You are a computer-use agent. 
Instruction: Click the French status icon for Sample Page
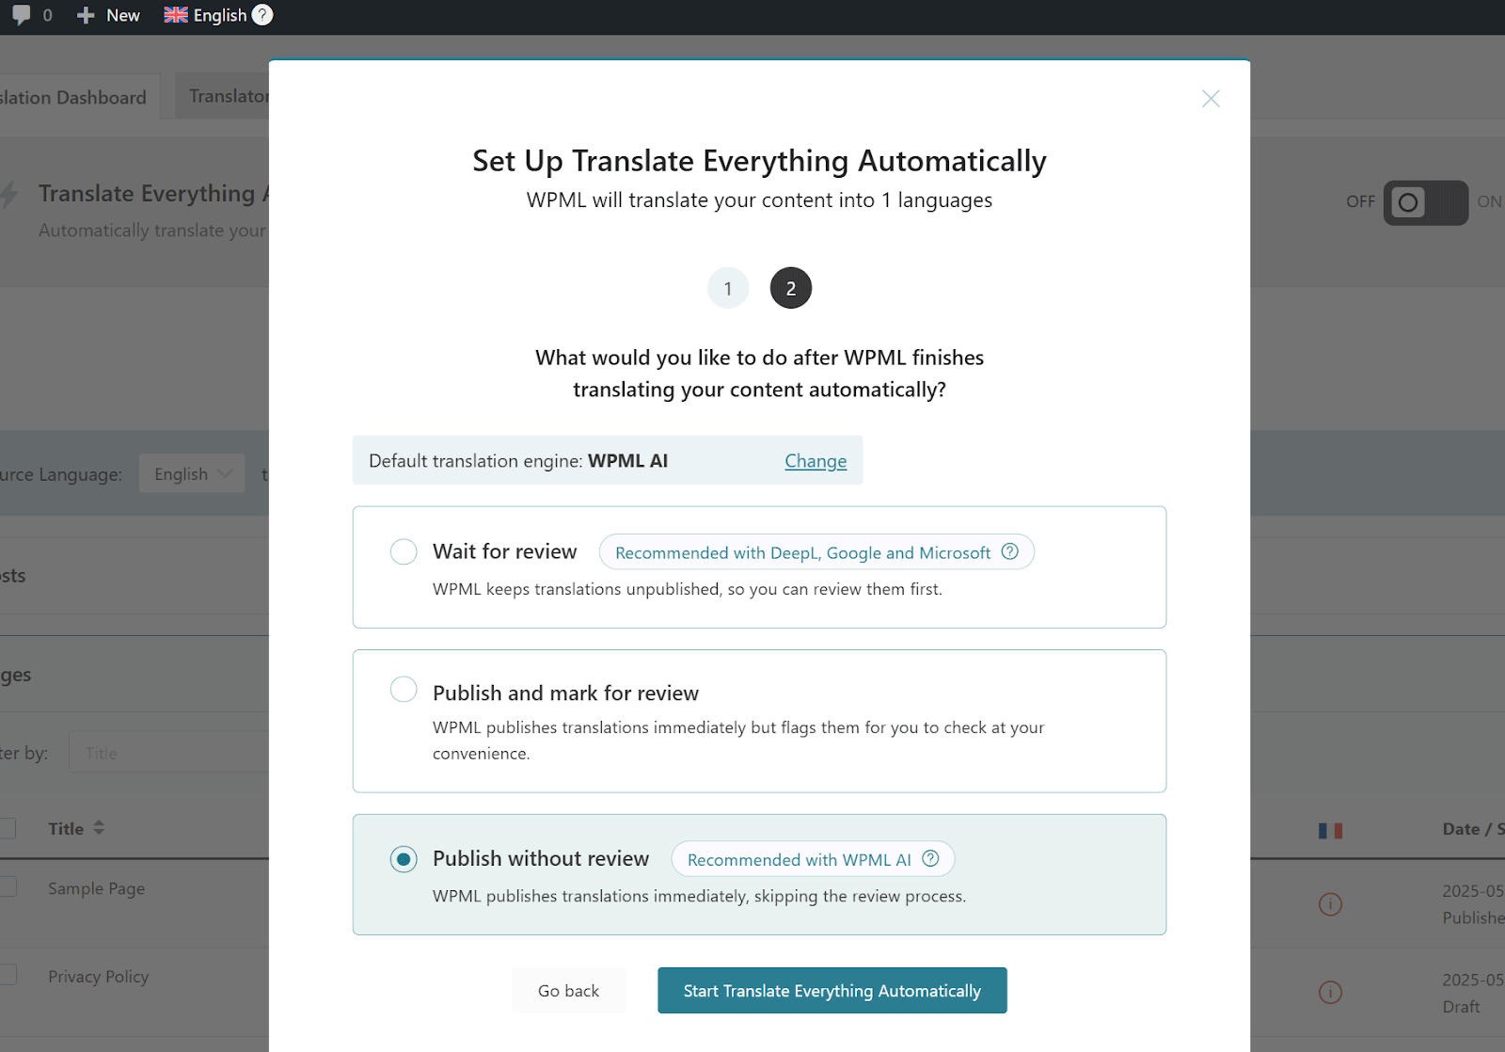tap(1330, 904)
